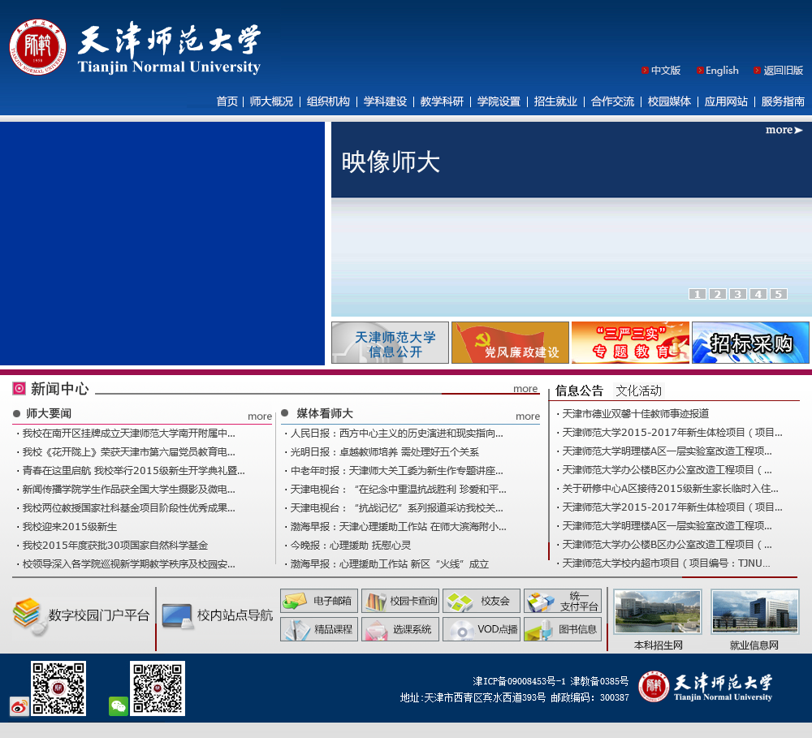
Task: Open the 图书信息 library button
Action: (x=563, y=629)
